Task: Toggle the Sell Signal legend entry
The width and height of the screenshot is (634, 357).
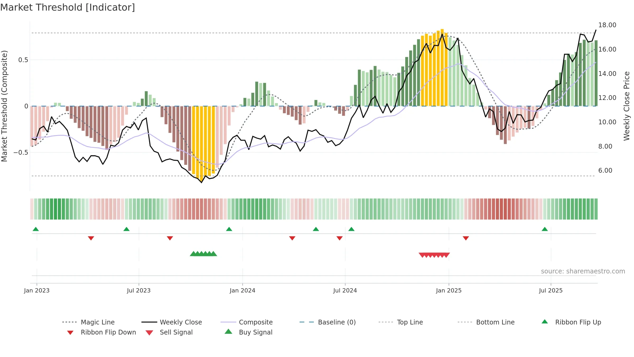Action: [x=169, y=332]
